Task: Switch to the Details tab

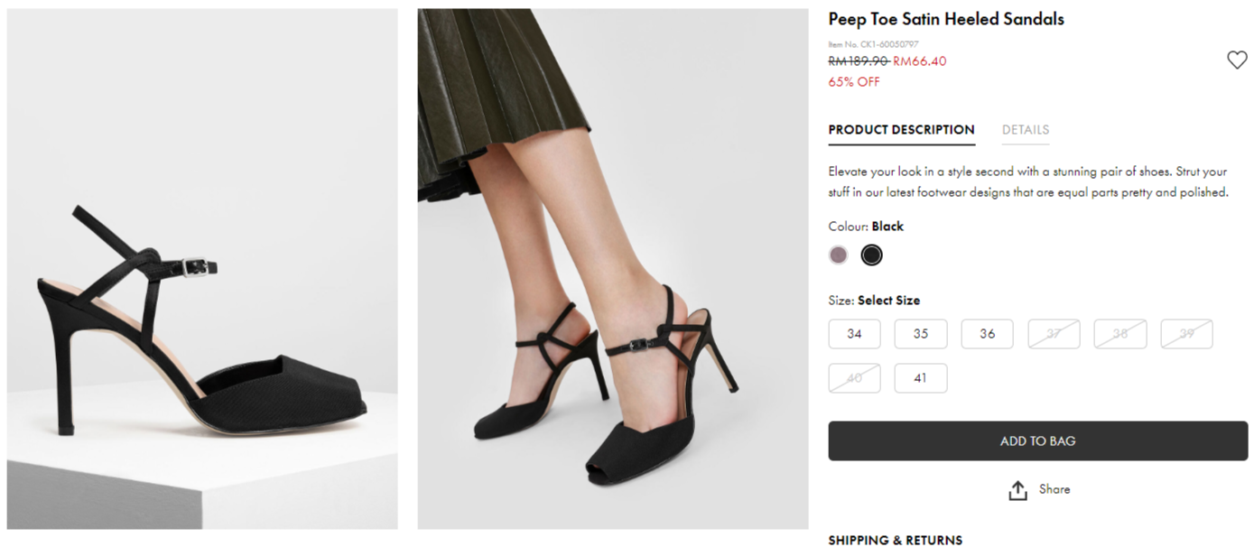Action: [1025, 130]
